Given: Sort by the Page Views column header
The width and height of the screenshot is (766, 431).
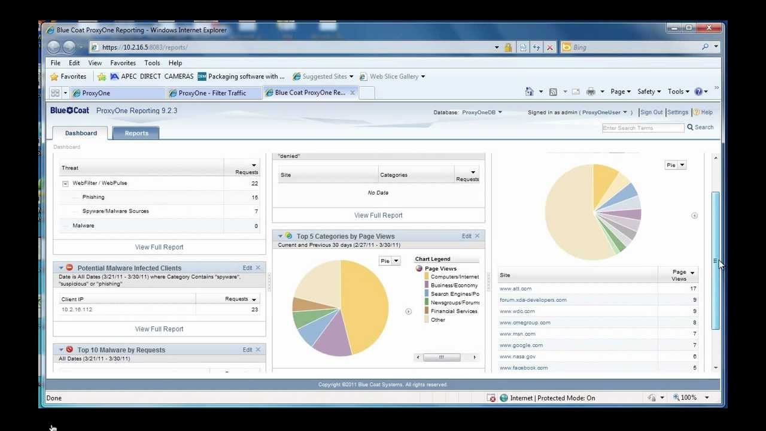Looking at the screenshot, I should point(679,275).
